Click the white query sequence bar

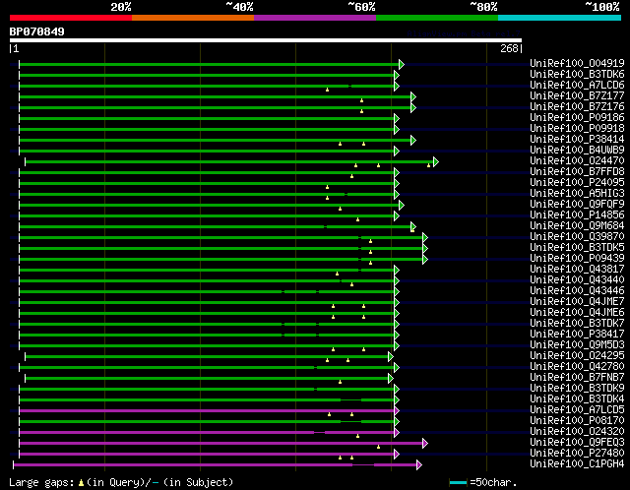coord(266,40)
